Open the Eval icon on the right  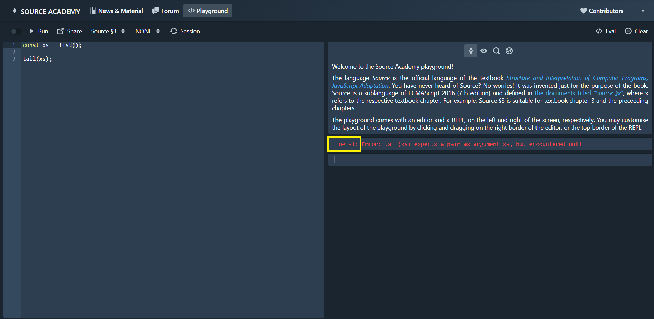point(598,31)
